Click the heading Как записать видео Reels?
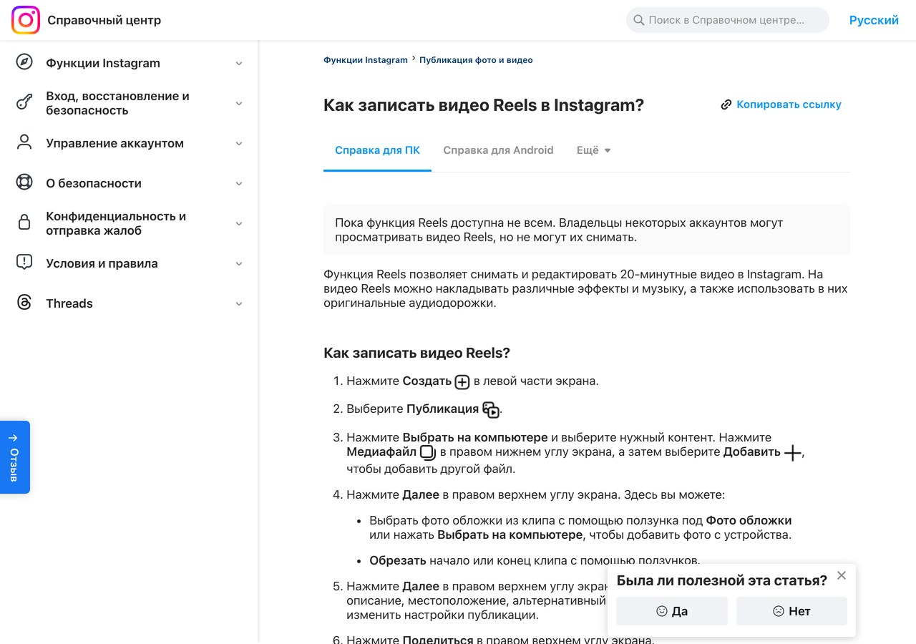The width and height of the screenshot is (916, 644). [x=417, y=353]
